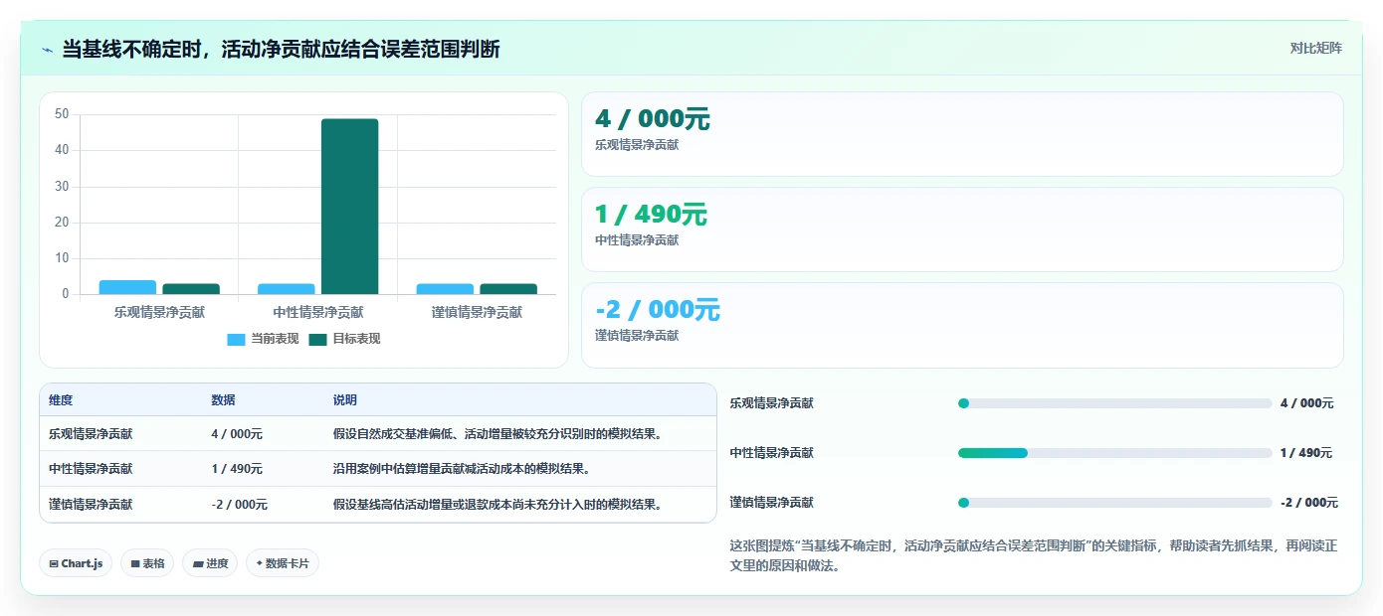Click the table cell showing -2 / 000元
Viewport: 1383px width, 616px height.
(239, 505)
